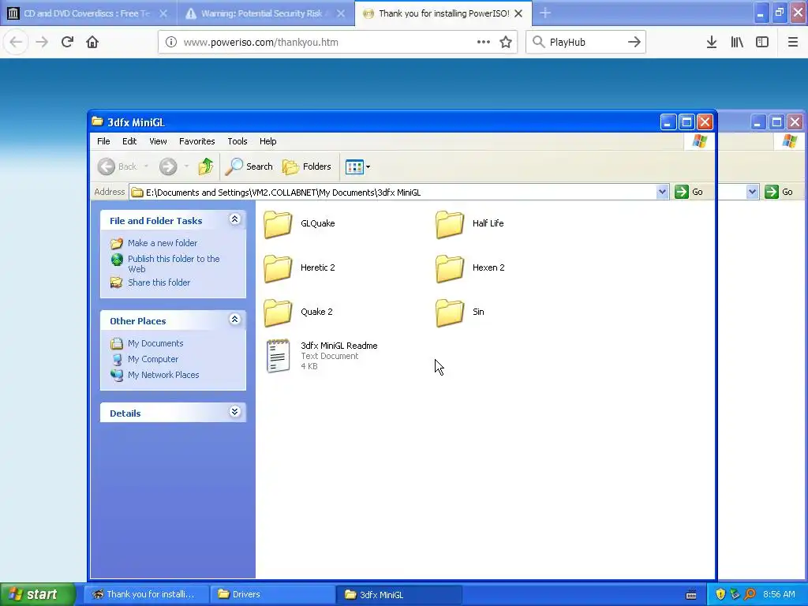
Task: Open the browser hamburger menu
Action: (793, 43)
